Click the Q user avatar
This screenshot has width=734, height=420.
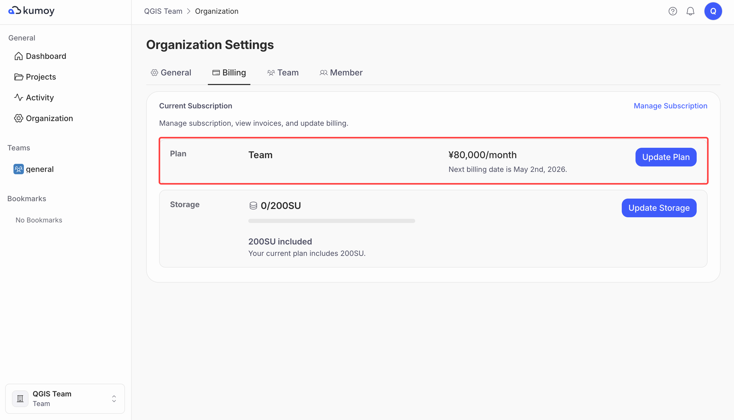713,11
